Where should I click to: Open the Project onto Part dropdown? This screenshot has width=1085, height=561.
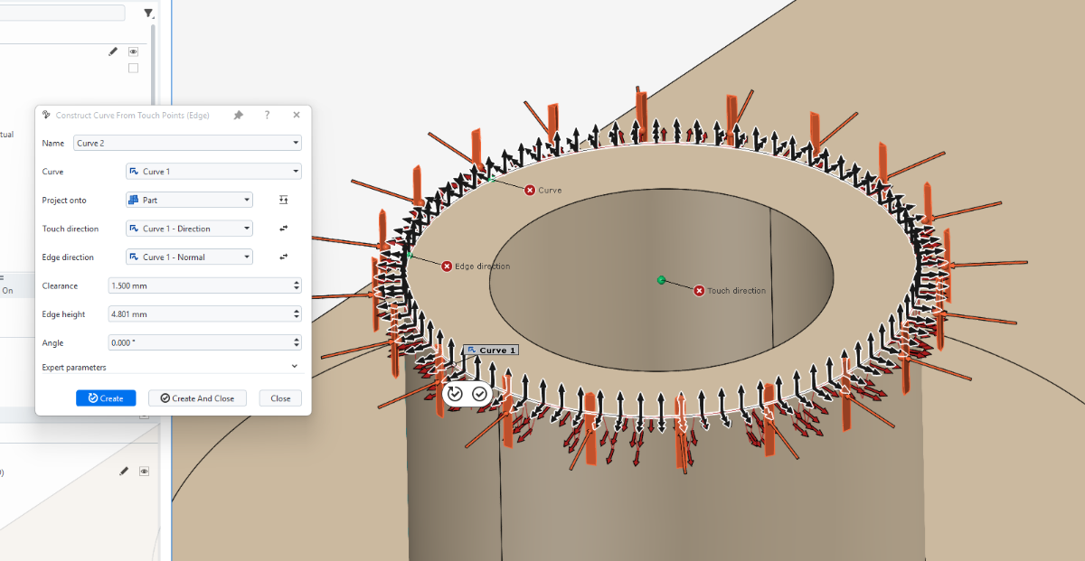pyautogui.click(x=189, y=200)
